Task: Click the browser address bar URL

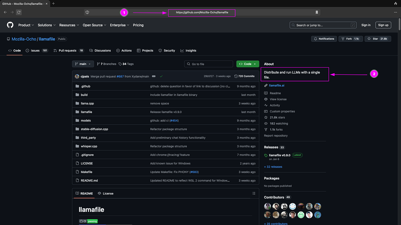Action: click(202, 12)
